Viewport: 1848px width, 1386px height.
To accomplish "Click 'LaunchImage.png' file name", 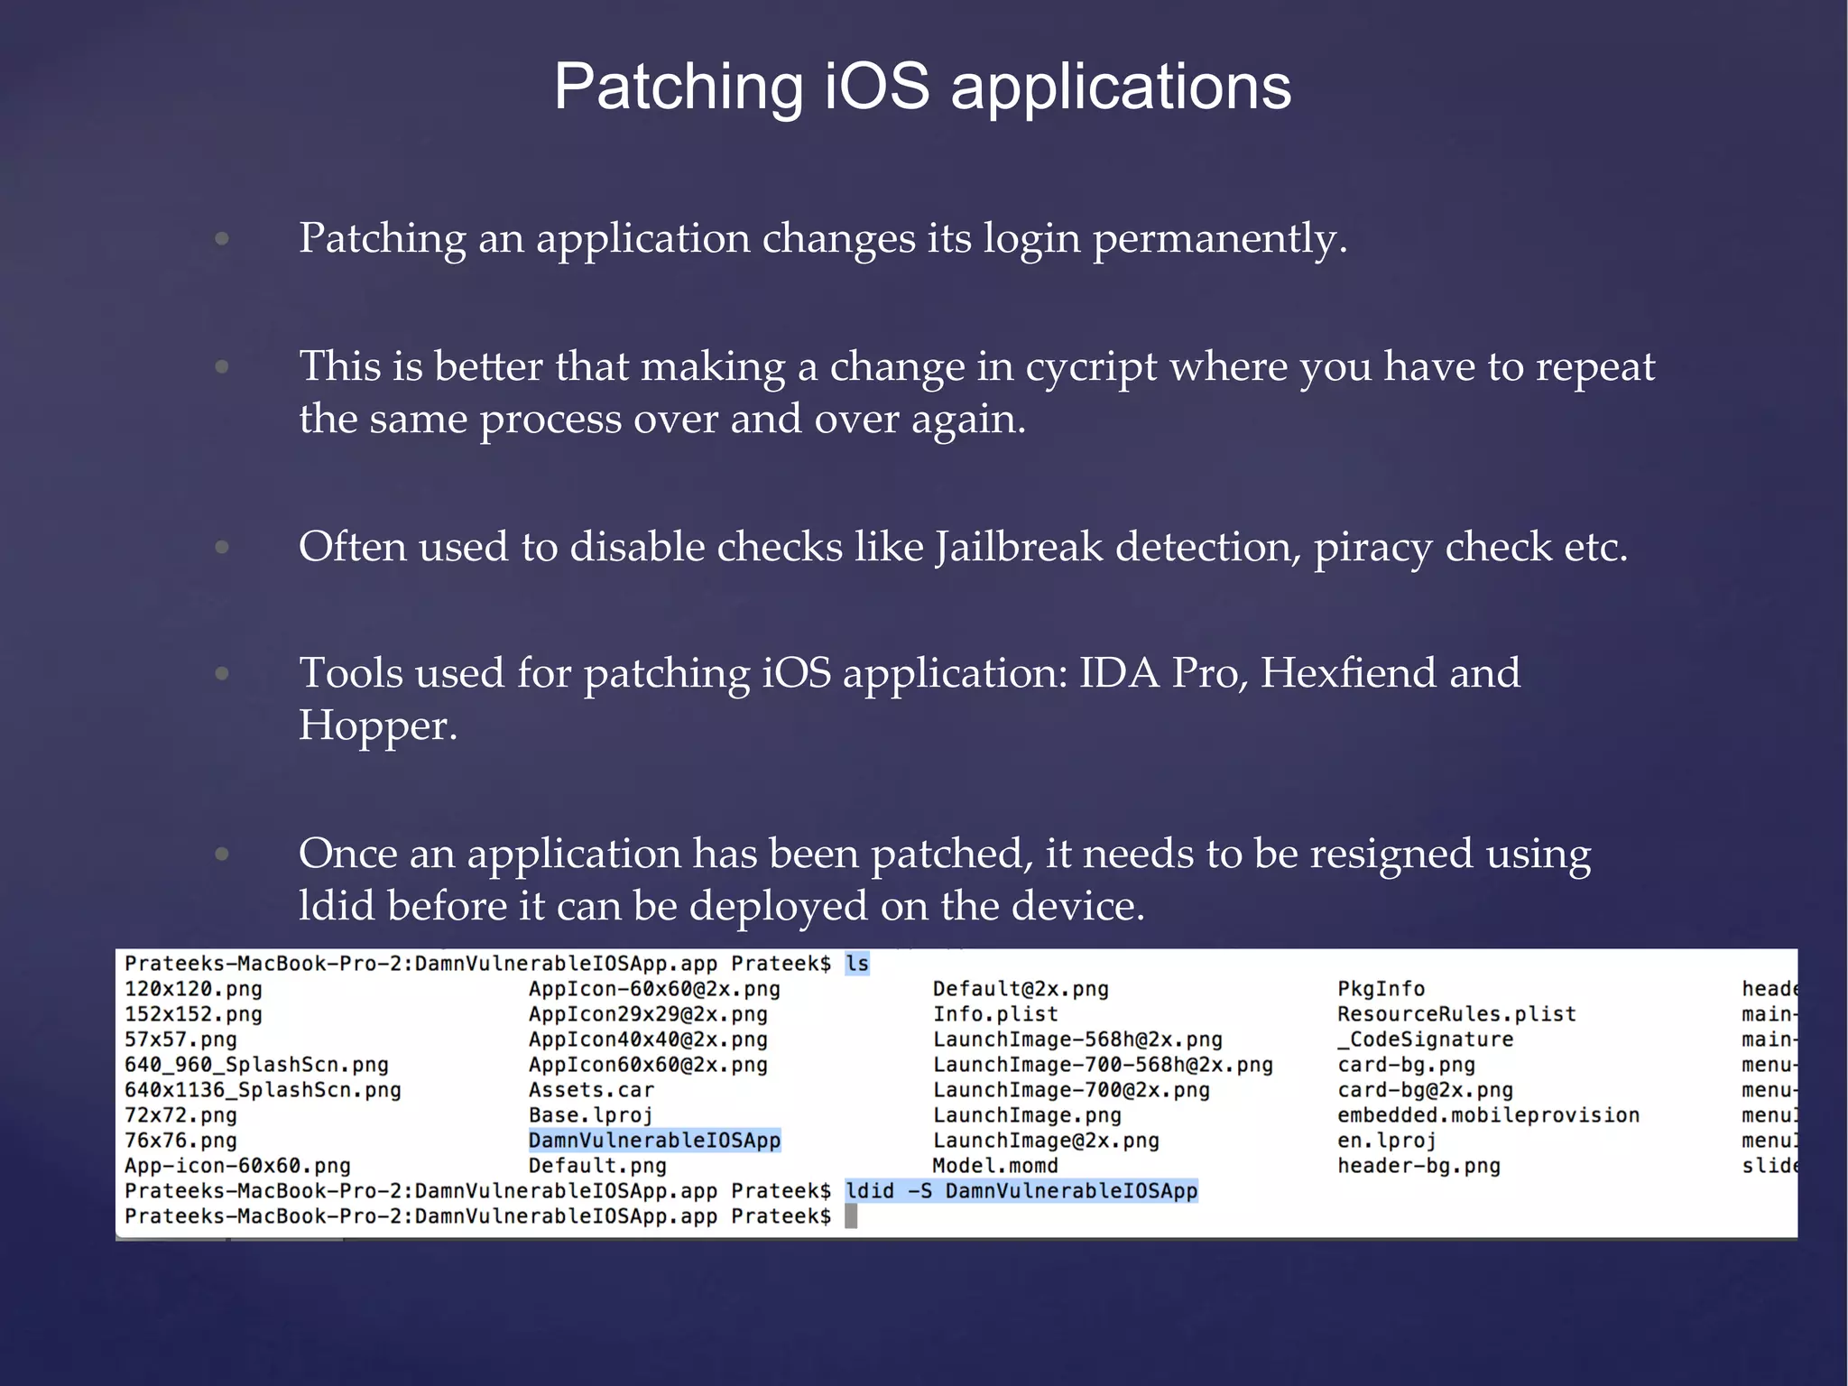I will click(x=1027, y=1115).
